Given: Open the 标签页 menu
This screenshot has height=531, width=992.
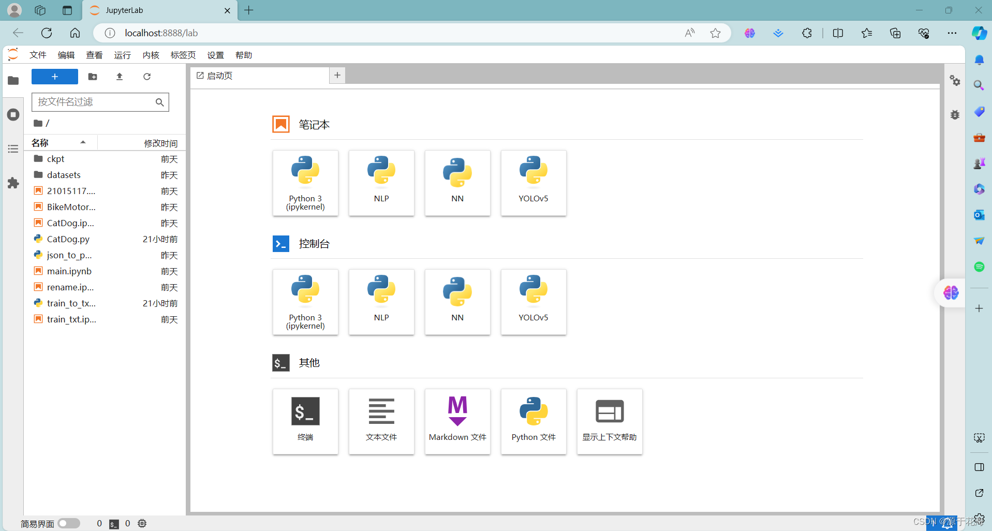Looking at the screenshot, I should (x=183, y=55).
